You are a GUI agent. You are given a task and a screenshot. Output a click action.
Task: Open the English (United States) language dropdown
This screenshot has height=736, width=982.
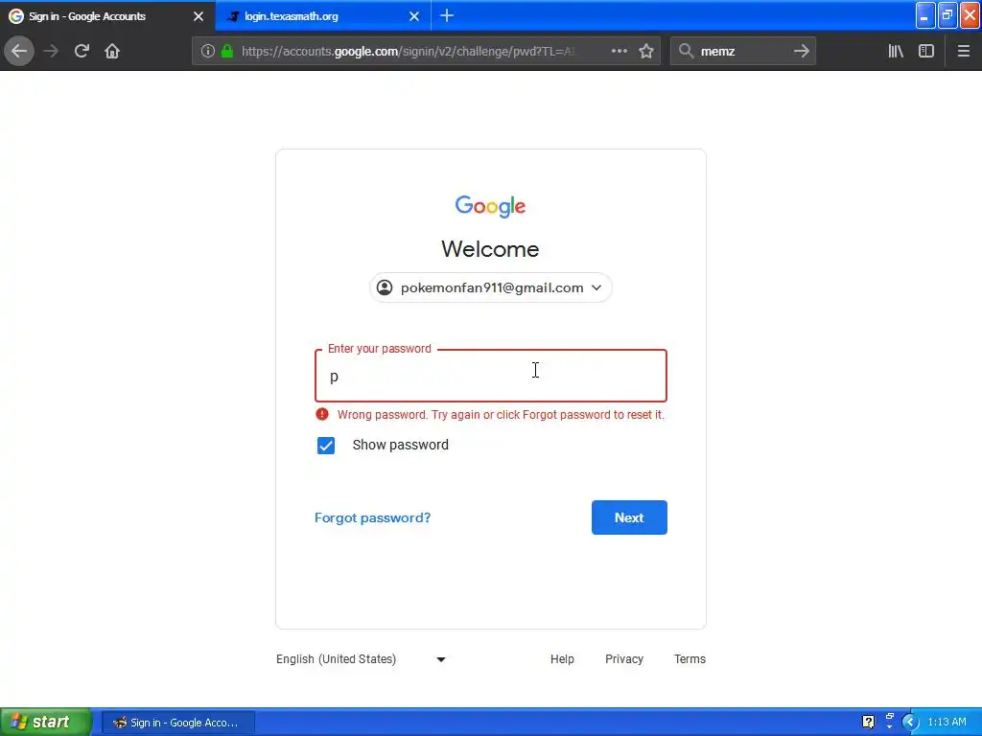pyautogui.click(x=361, y=659)
